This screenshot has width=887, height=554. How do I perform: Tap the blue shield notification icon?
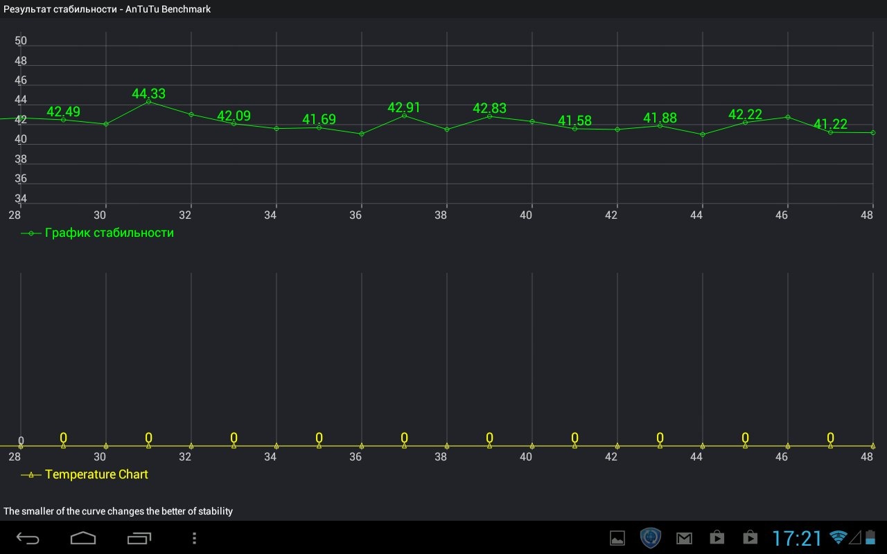(650, 538)
